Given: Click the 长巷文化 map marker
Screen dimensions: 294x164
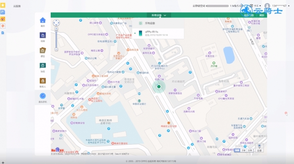Looking at the screenshot, I should 209,53.
